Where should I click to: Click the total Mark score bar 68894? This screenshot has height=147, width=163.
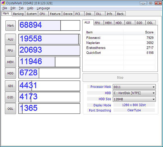[49, 25]
